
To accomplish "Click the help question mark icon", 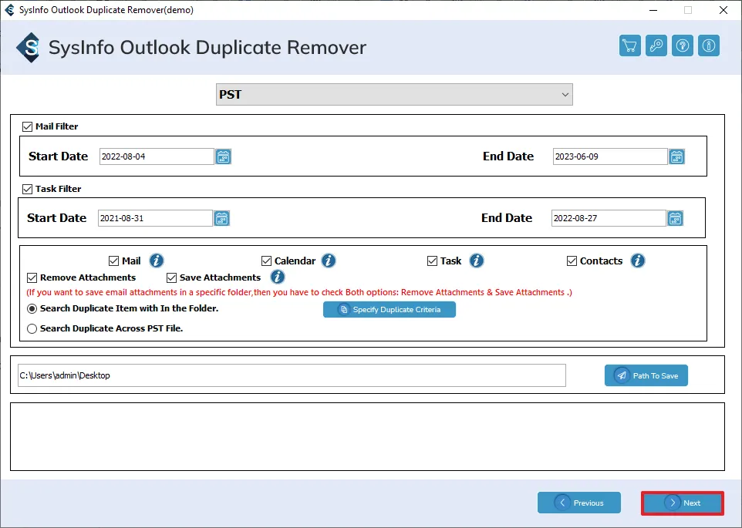I will (683, 45).
